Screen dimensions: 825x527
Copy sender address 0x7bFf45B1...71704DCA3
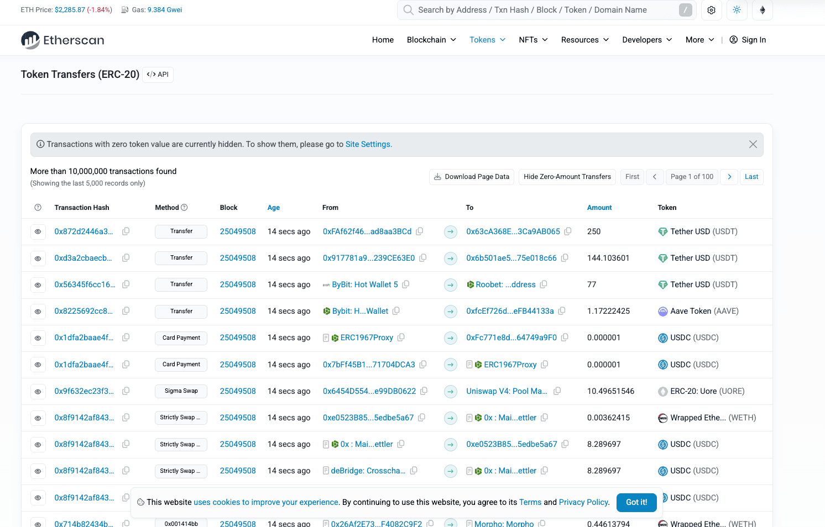coord(423,365)
